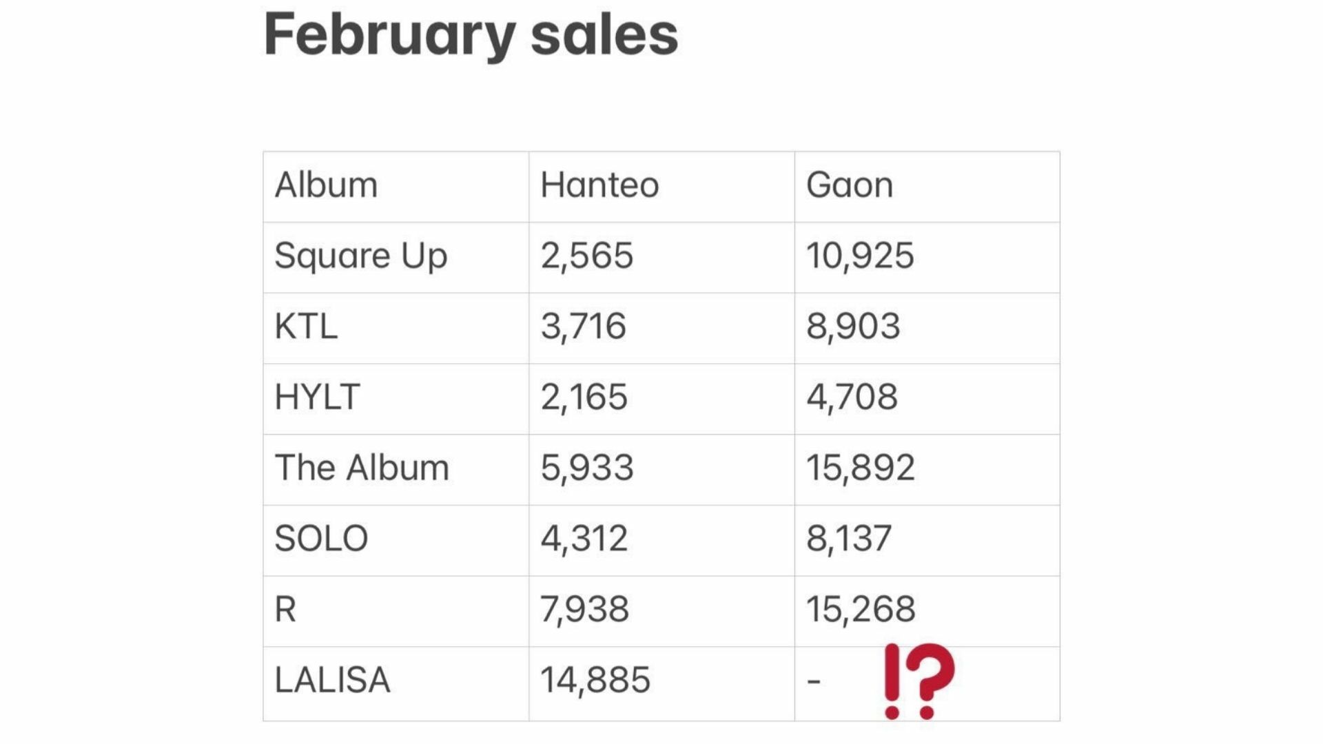
Task: Click HYLT Hanteo value 2,165
Action: 584,397
